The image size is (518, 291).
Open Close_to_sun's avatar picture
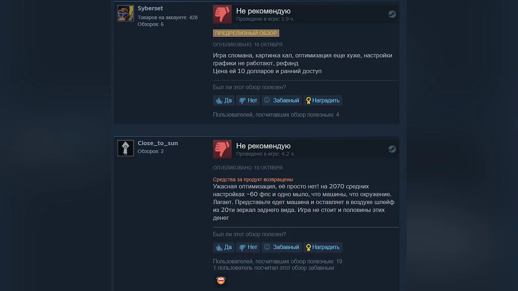(x=126, y=148)
